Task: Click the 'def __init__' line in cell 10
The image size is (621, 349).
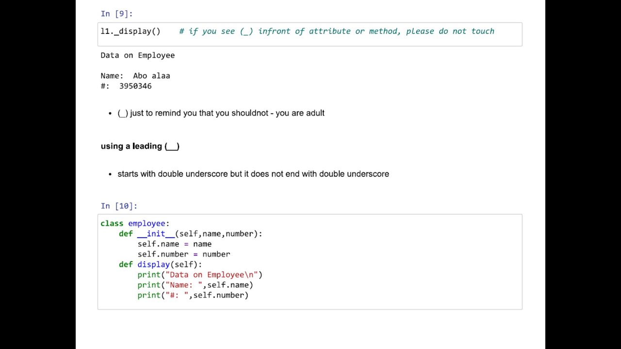Action: (x=191, y=234)
